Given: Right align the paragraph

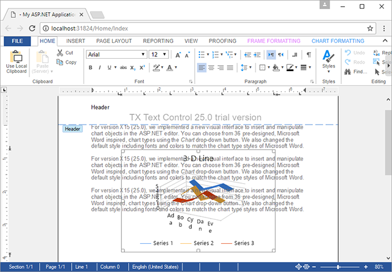Looking at the screenshot, I should (221, 67).
